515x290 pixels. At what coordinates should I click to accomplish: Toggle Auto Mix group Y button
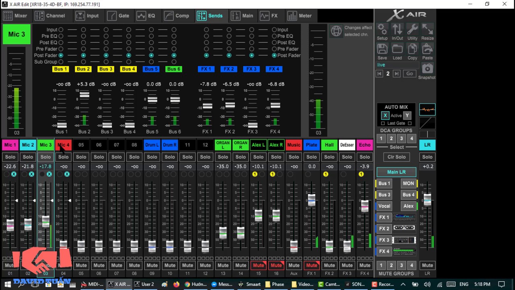[407, 116]
